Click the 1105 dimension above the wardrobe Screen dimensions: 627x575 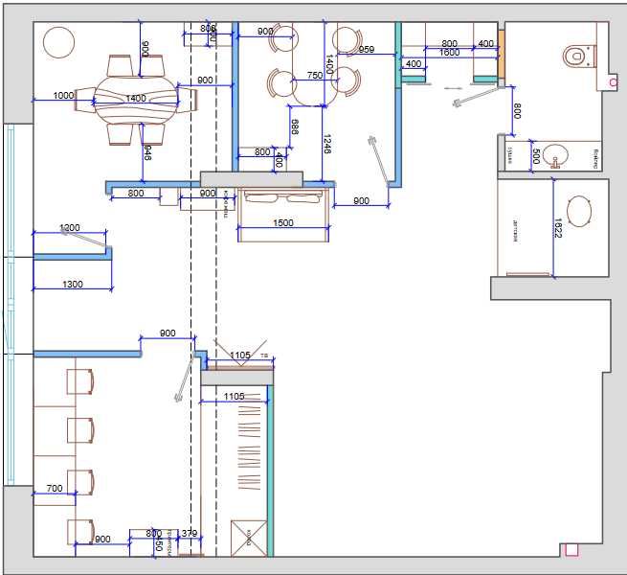[240, 356]
